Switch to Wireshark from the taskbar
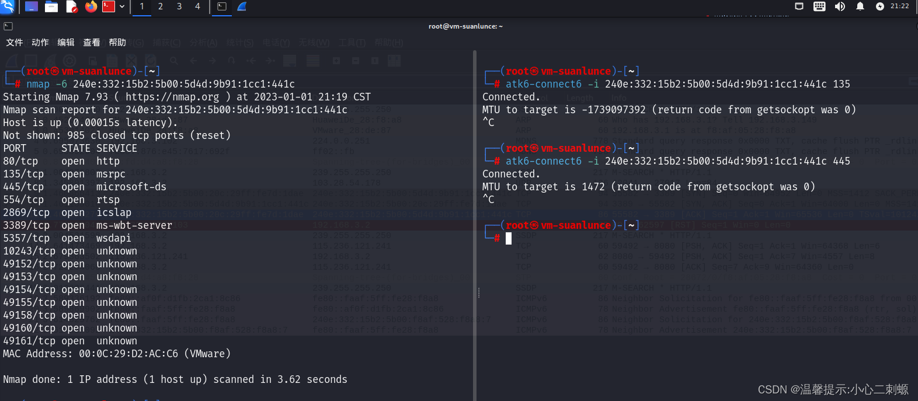918x401 pixels. pos(242,6)
